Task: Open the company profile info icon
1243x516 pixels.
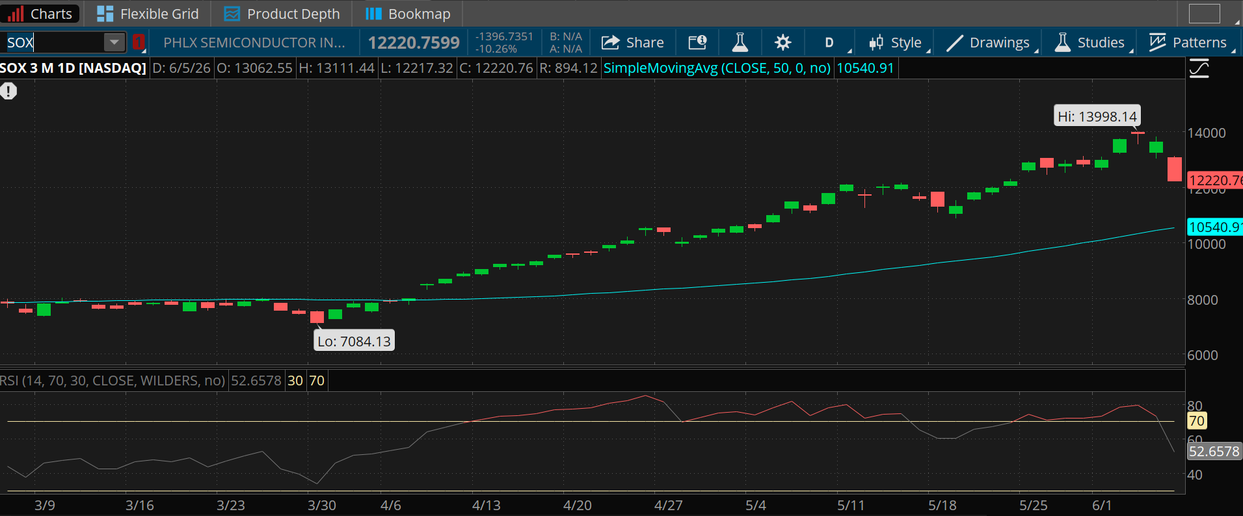Action: point(697,42)
